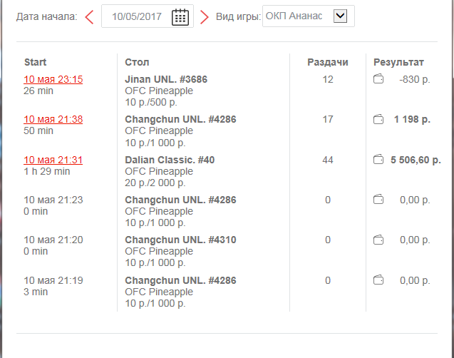Screen dimensions: 454x358
Task: Click the Результат column header
Action: pyautogui.click(x=398, y=62)
